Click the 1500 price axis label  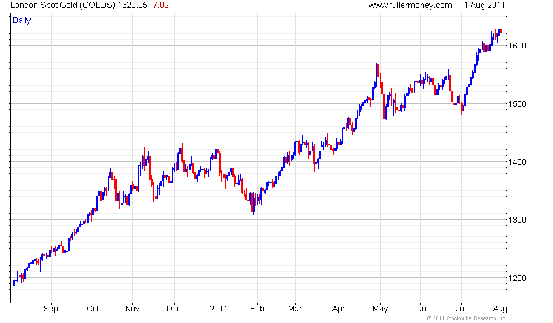517,104
